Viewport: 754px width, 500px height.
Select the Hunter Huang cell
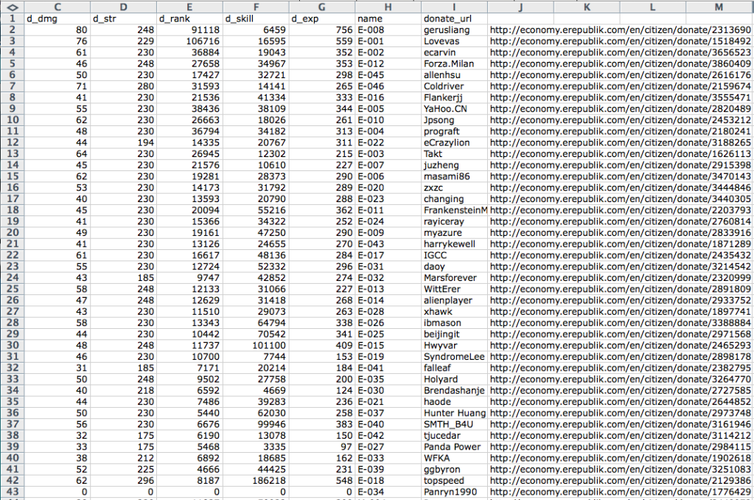click(x=453, y=413)
